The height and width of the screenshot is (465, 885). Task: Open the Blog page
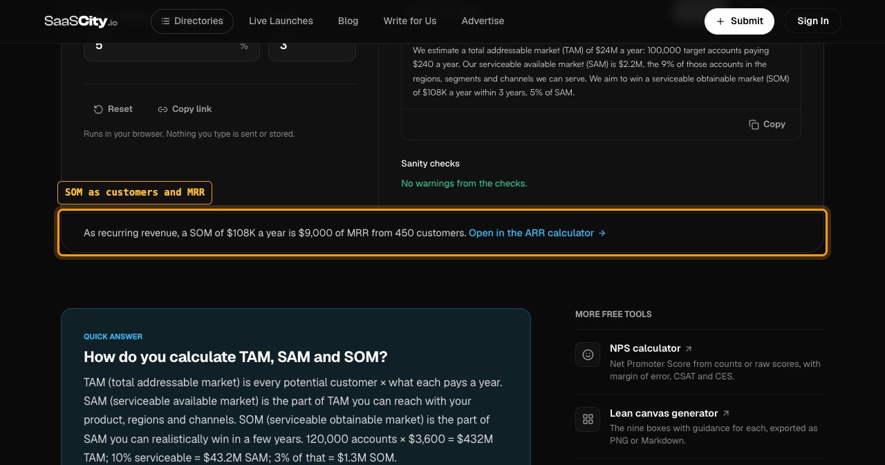click(x=348, y=21)
